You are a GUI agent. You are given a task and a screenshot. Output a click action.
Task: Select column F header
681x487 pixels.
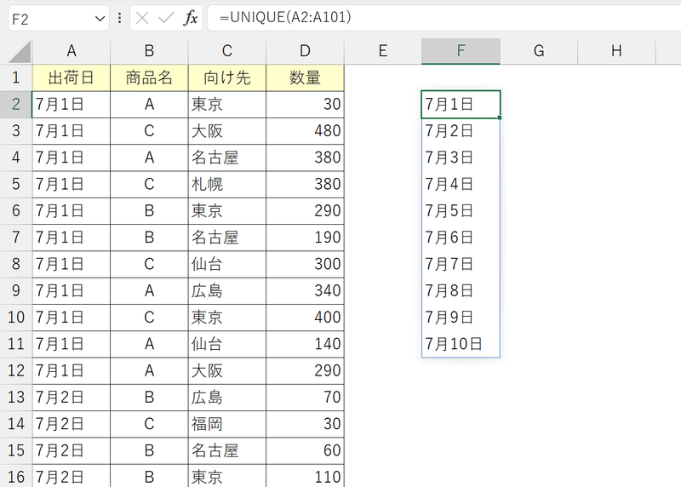click(461, 51)
